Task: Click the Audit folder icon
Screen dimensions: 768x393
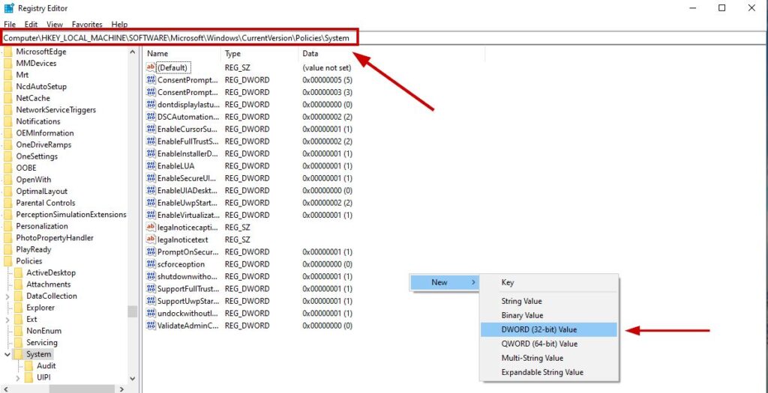Action: (28, 365)
